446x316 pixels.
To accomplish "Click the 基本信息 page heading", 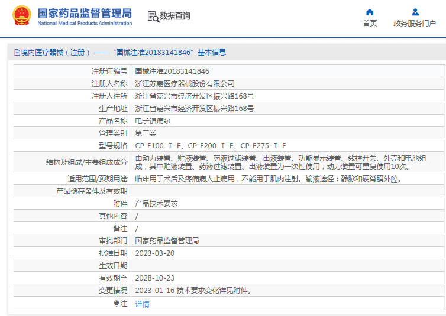I will (212, 52).
